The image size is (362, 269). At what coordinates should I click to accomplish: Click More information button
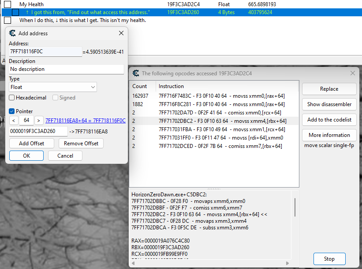coord(329,135)
